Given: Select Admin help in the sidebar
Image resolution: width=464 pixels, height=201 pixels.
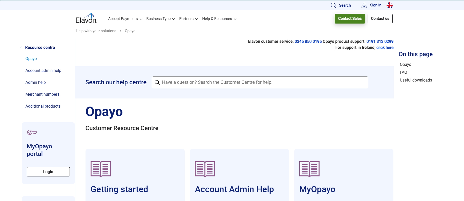Looking at the screenshot, I should click(35, 83).
